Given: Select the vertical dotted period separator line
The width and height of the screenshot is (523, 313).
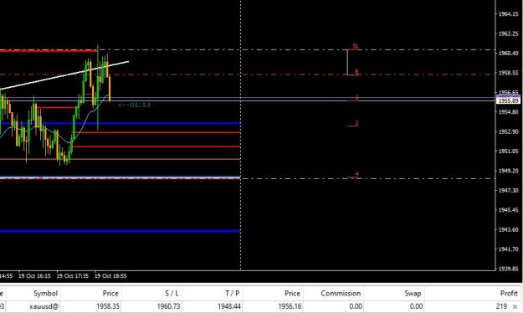Looking at the screenshot, I should pyautogui.click(x=241, y=135).
